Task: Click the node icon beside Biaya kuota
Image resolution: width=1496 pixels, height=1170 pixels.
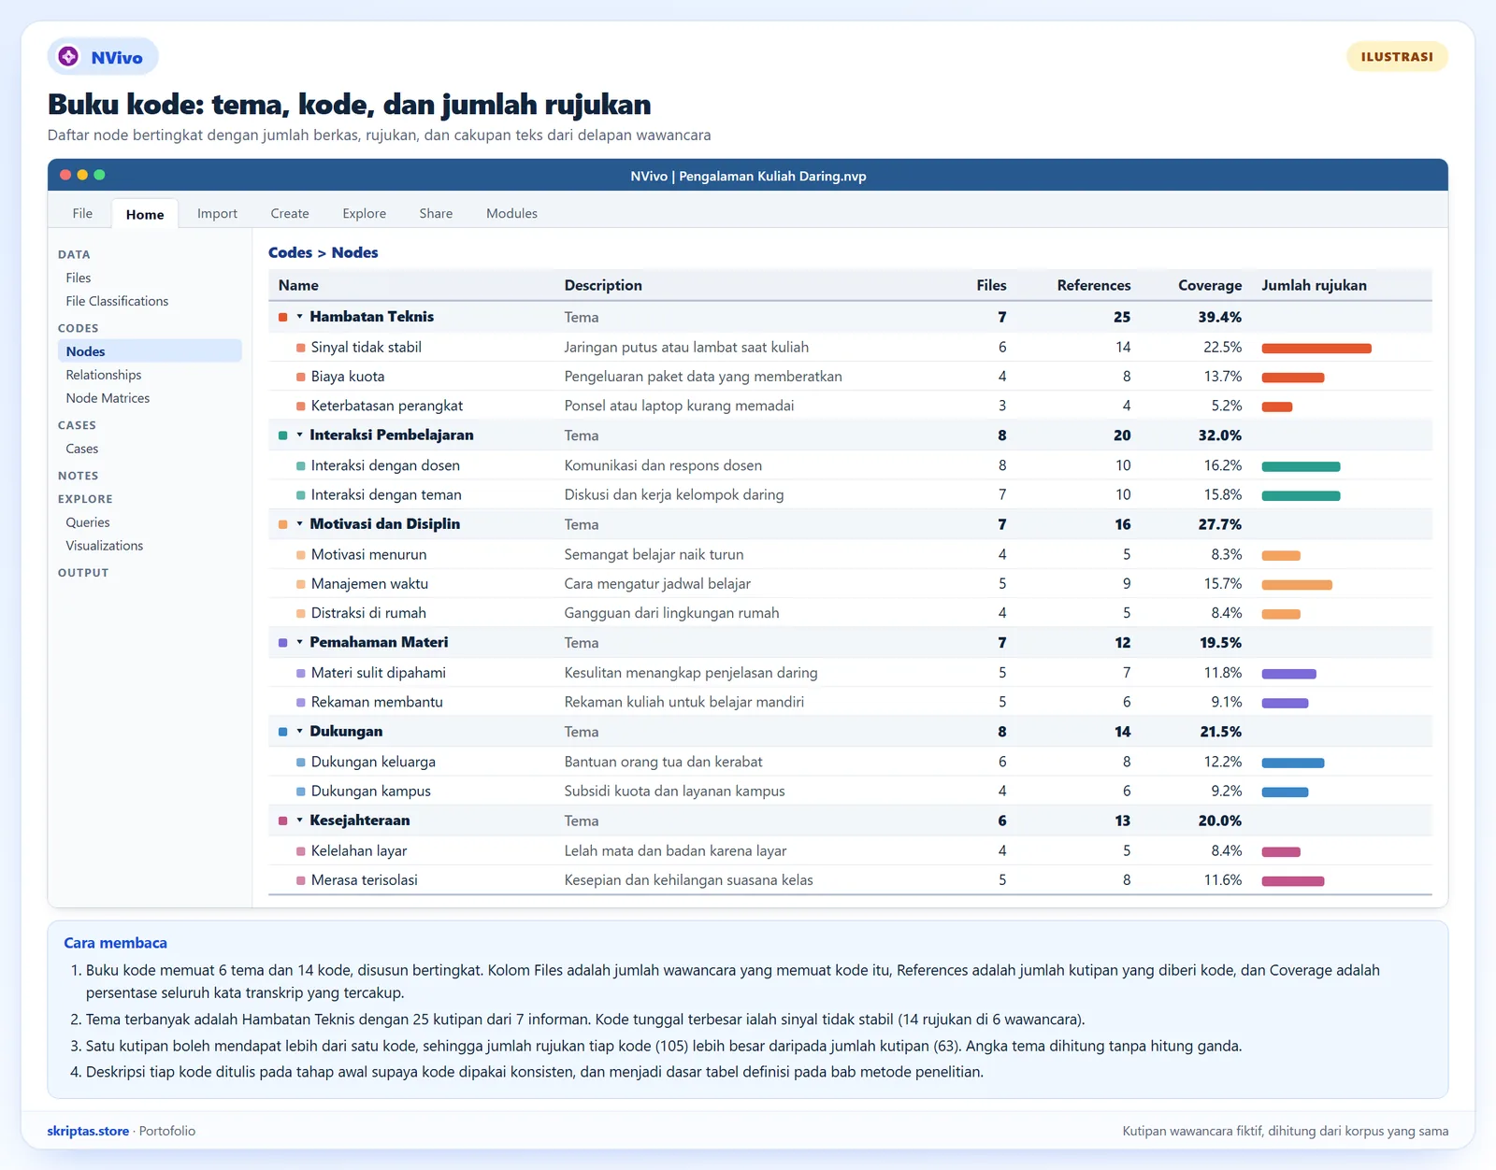Action: 301,378
